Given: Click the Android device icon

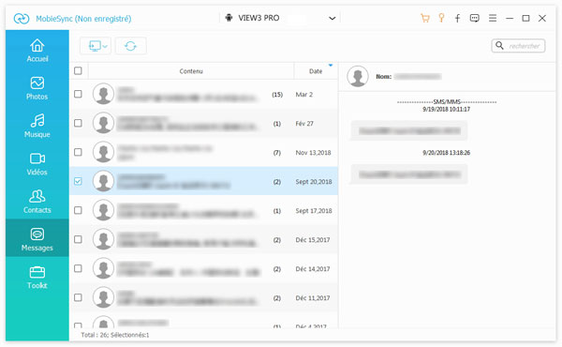Looking at the screenshot, I should [x=229, y=18].
